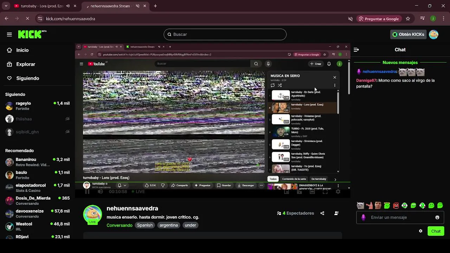Click nehuennsaavedra username in the chat
The height and width of the screenshot is (253, 450).
tap(380, 72)
